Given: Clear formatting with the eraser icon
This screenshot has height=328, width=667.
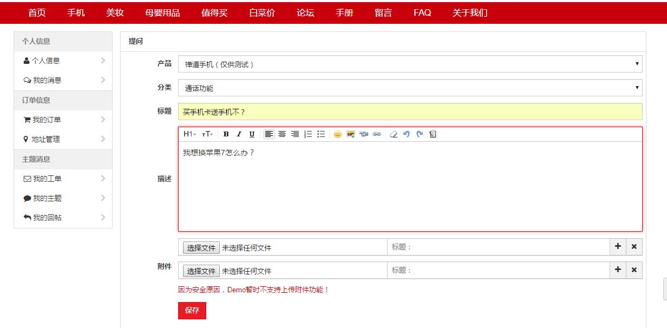Looking at the screenshot, I should click(394, 134).
